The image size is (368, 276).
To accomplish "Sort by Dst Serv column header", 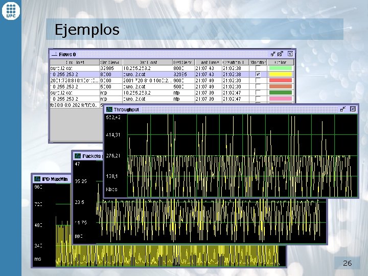I will click(x=183, y=62).
